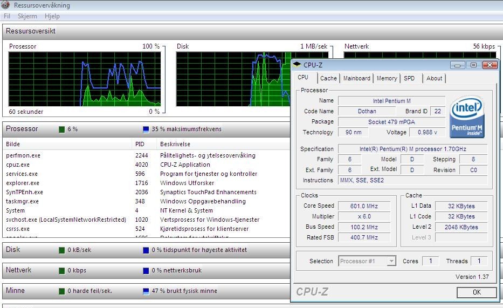
Task: Click green square beside 6 % in Prosessor
Action: (62, 129)
